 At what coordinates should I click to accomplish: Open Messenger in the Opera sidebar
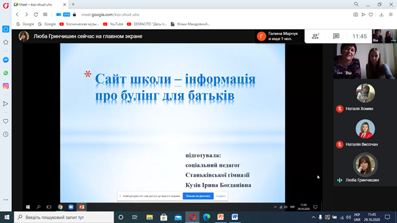(6, 60)
